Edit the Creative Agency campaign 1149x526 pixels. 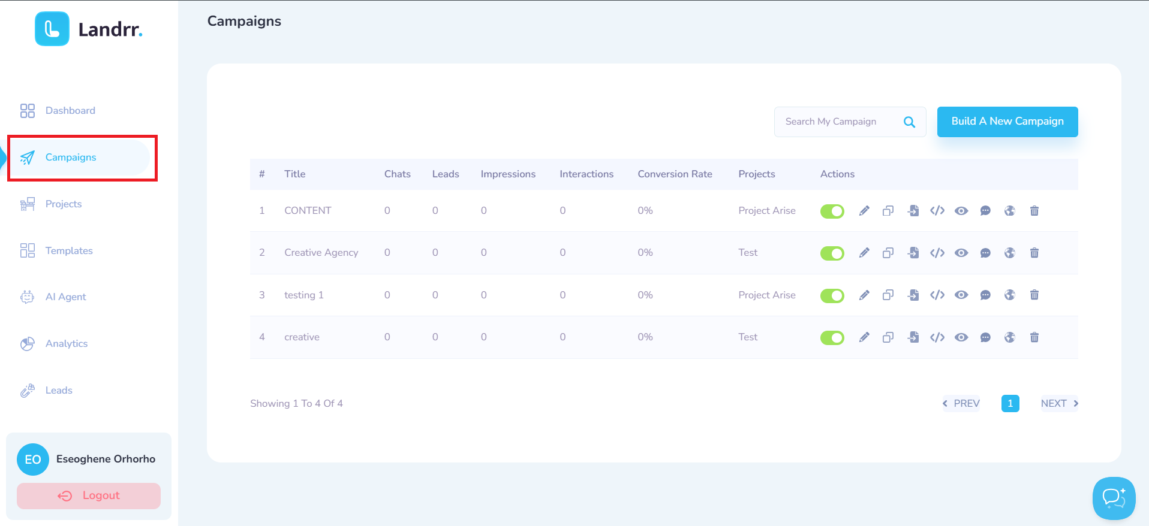pyautogui.click(x=864, y=253)
